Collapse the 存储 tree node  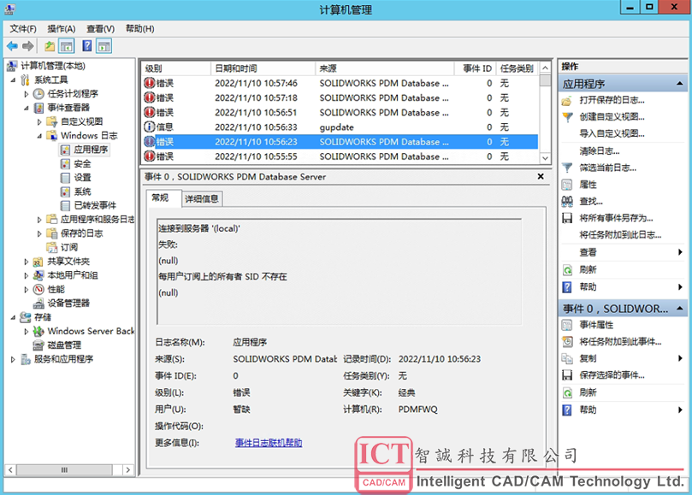(x=13, y=317)
